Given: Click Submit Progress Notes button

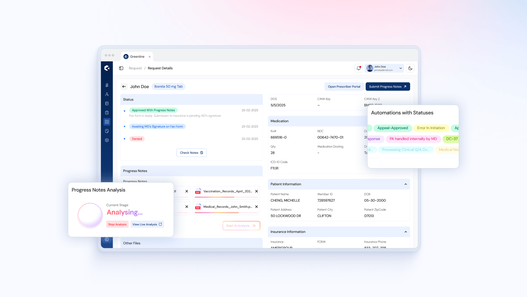Looking at the screenshot, I should click(388, 86).
